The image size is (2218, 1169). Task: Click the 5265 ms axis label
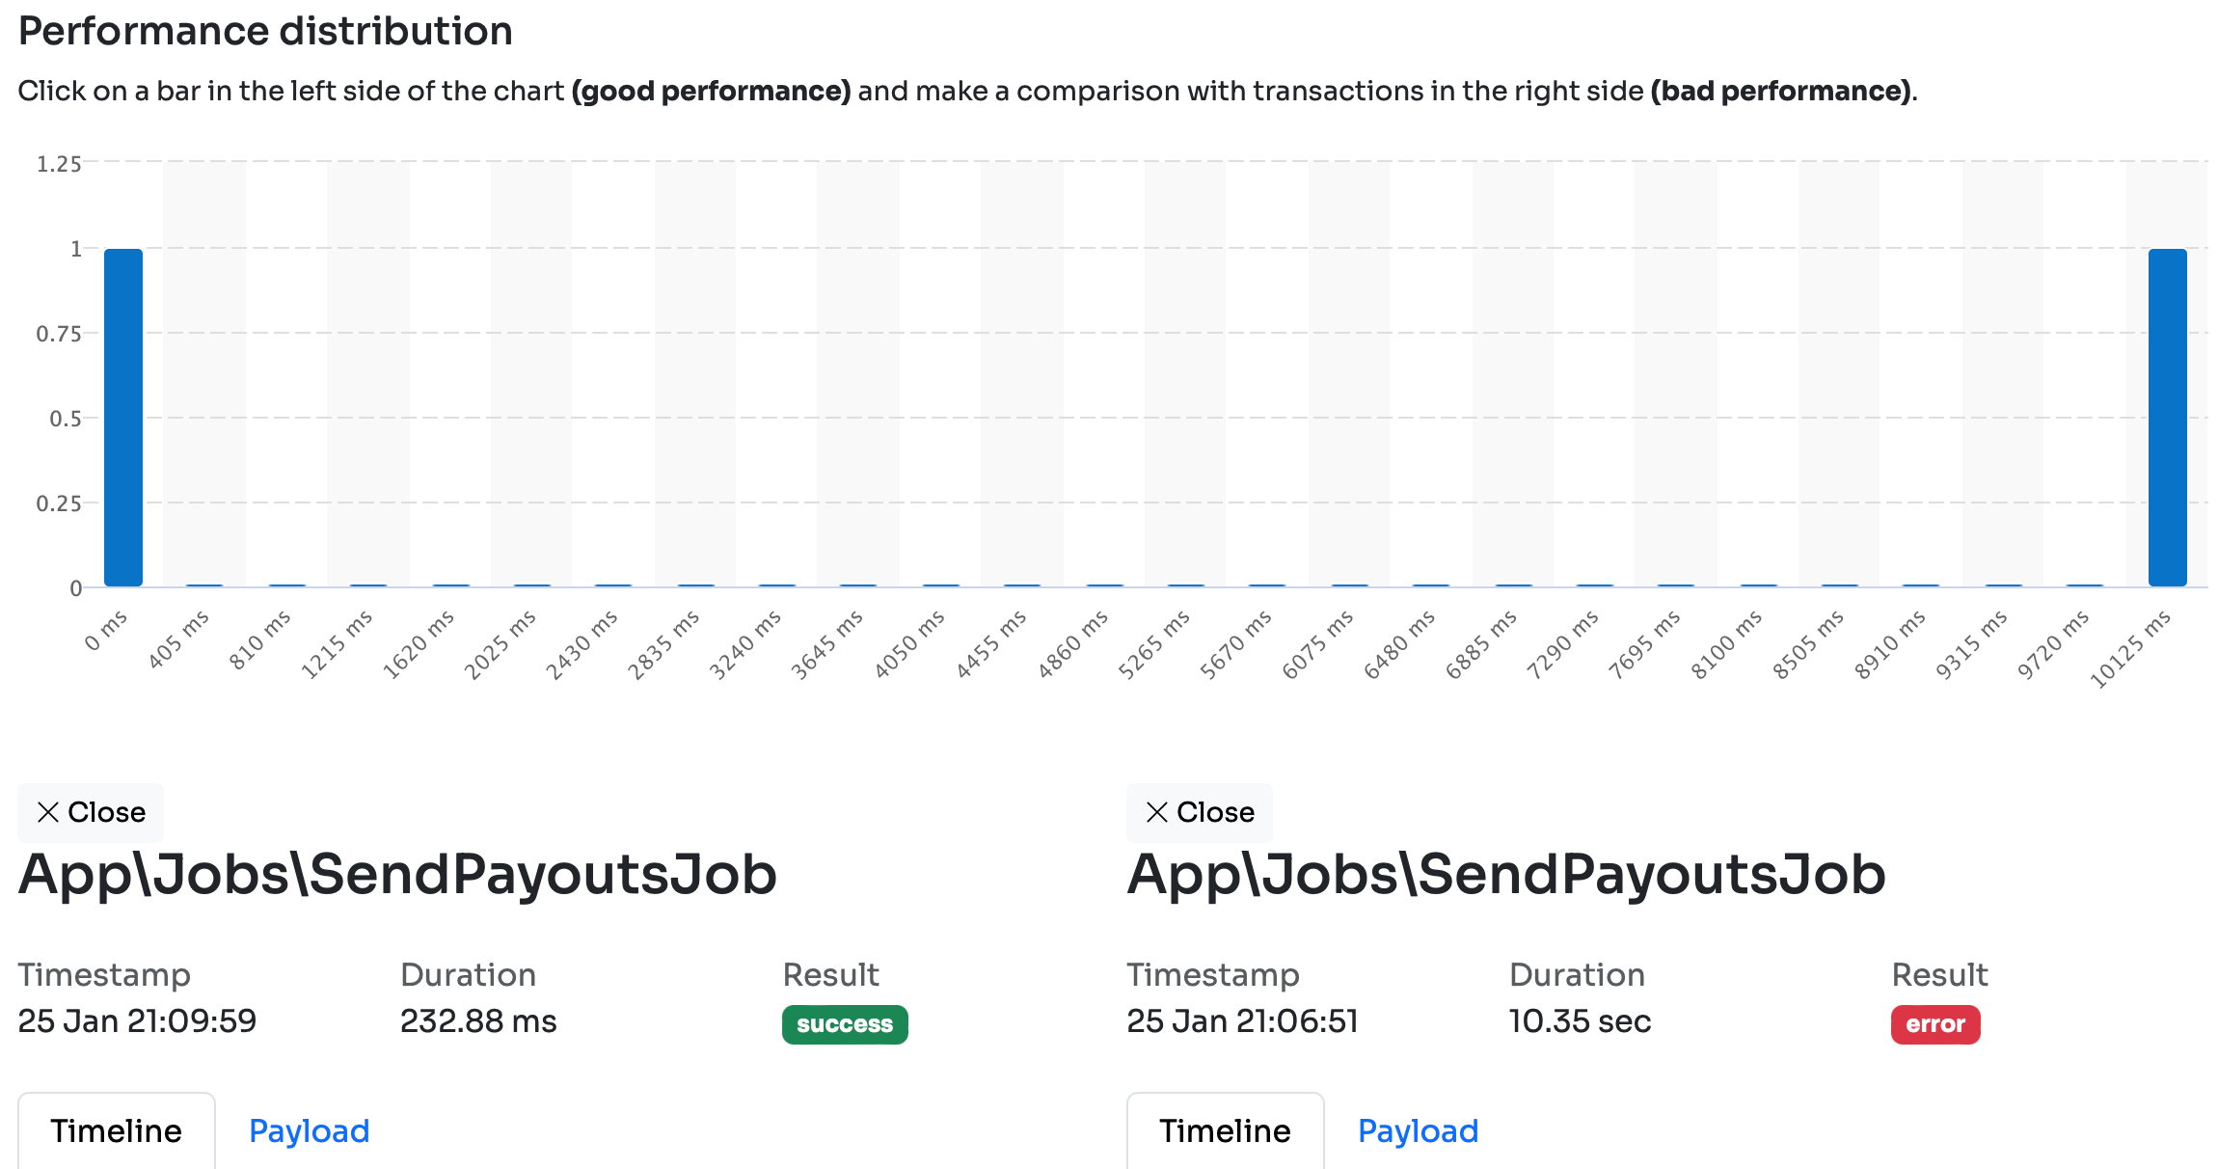pyautogui.click(x=1154, y=644)
